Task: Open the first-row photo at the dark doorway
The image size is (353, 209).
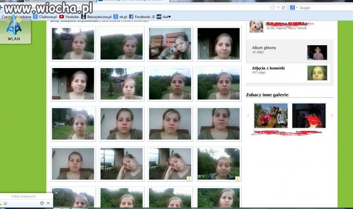Action: [x=219, y=44]
